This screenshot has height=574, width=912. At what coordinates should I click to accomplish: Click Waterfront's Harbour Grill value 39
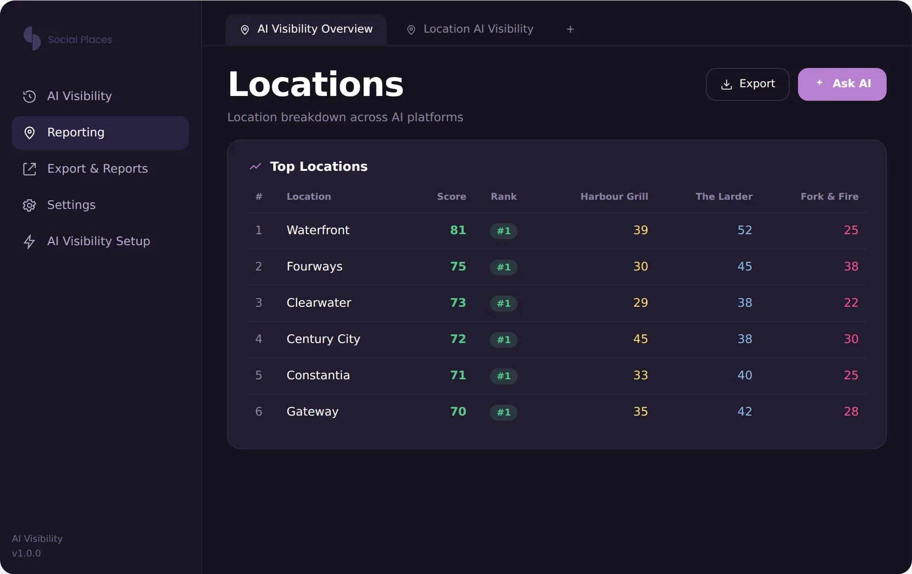(640, 231)
